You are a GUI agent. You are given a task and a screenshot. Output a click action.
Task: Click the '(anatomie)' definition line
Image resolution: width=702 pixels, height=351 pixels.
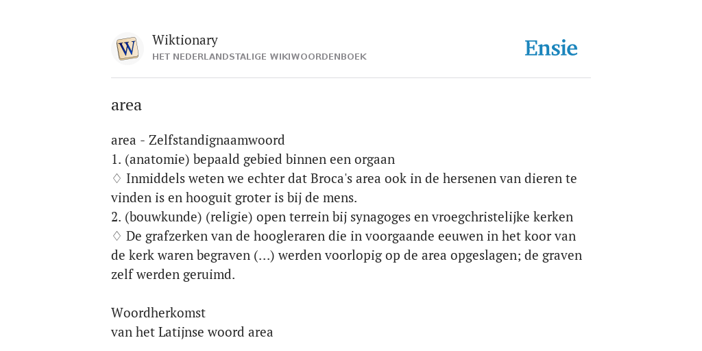pos(253,159)
